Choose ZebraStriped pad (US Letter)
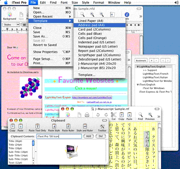180x169 pixels. 99,59
